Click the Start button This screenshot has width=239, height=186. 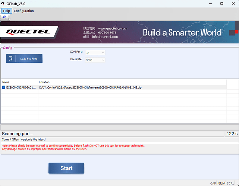coord(66,168)
